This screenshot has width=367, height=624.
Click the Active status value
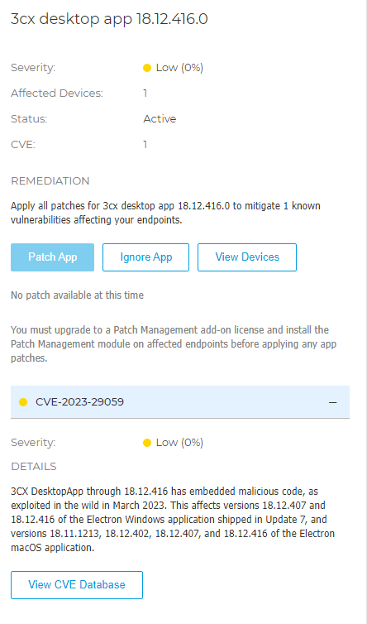160,118
